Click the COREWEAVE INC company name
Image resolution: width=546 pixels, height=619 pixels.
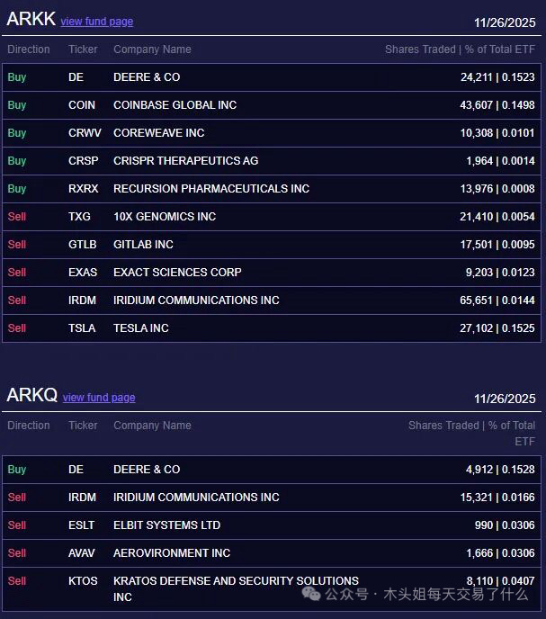pyautogui.click(x=159, y=133)
